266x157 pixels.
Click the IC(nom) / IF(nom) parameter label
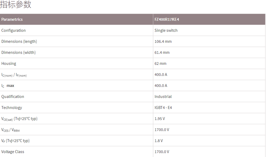point(14,75)
